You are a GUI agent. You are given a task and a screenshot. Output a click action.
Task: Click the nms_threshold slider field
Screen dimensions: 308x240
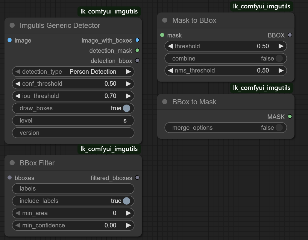tap(226, 70)
